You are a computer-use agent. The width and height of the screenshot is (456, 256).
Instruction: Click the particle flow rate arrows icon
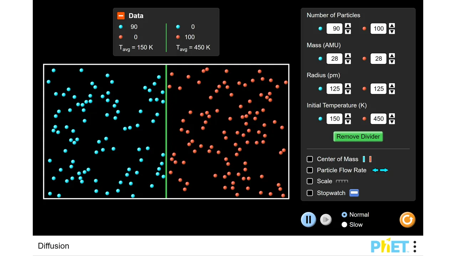tap(380, 170)
